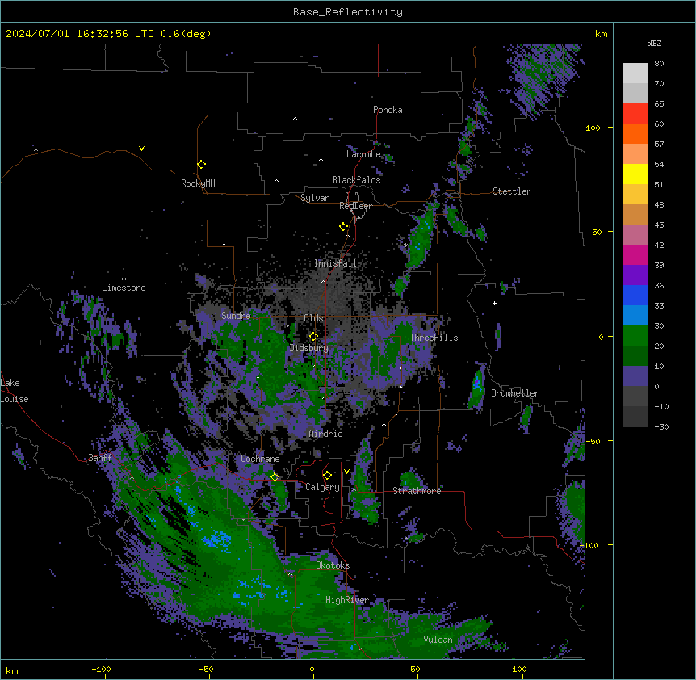Click the yellow diamond marker south of RedDeer

tap(343, 227)
